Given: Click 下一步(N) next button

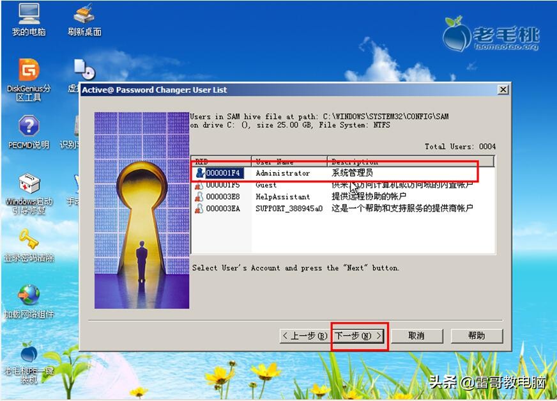Looking at the screenshot, I should point(358,336).
